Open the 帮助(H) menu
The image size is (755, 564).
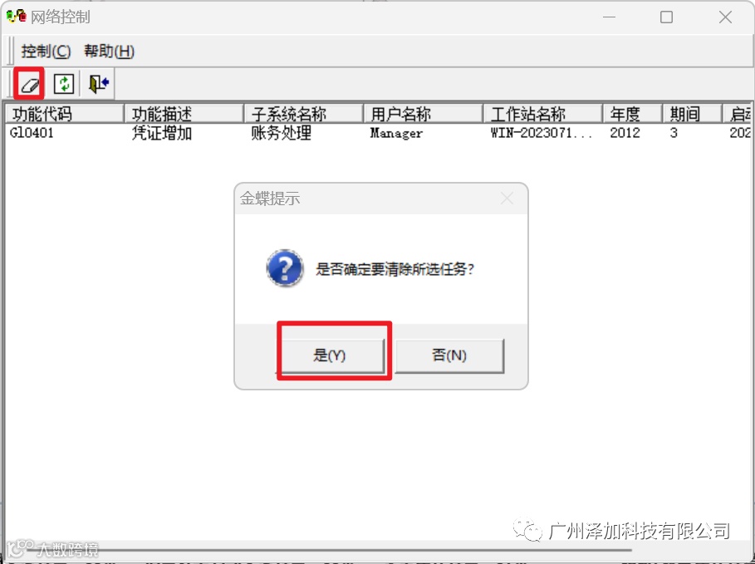[x=109, y=51]
